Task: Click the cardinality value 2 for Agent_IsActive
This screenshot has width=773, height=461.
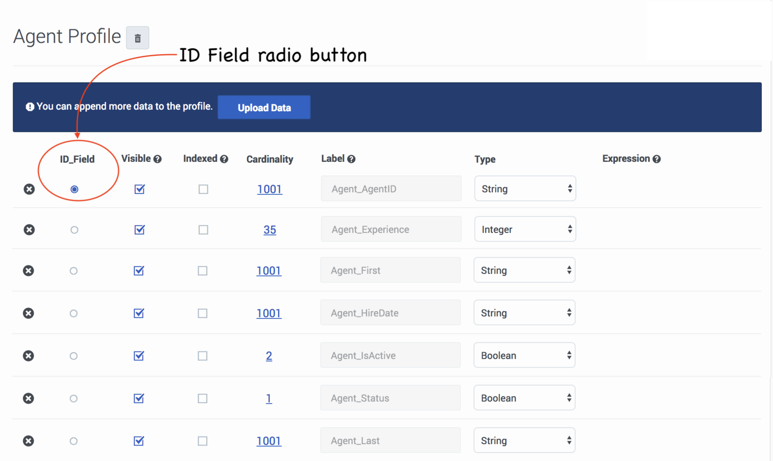Action: click(269, 356)
